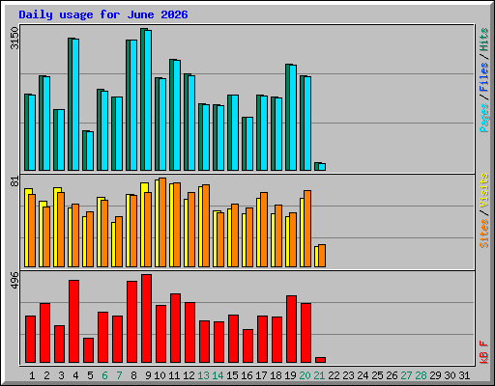The image size is (495, 386).
Task: Click day label 31 on the x-axis
Action: 464,375
